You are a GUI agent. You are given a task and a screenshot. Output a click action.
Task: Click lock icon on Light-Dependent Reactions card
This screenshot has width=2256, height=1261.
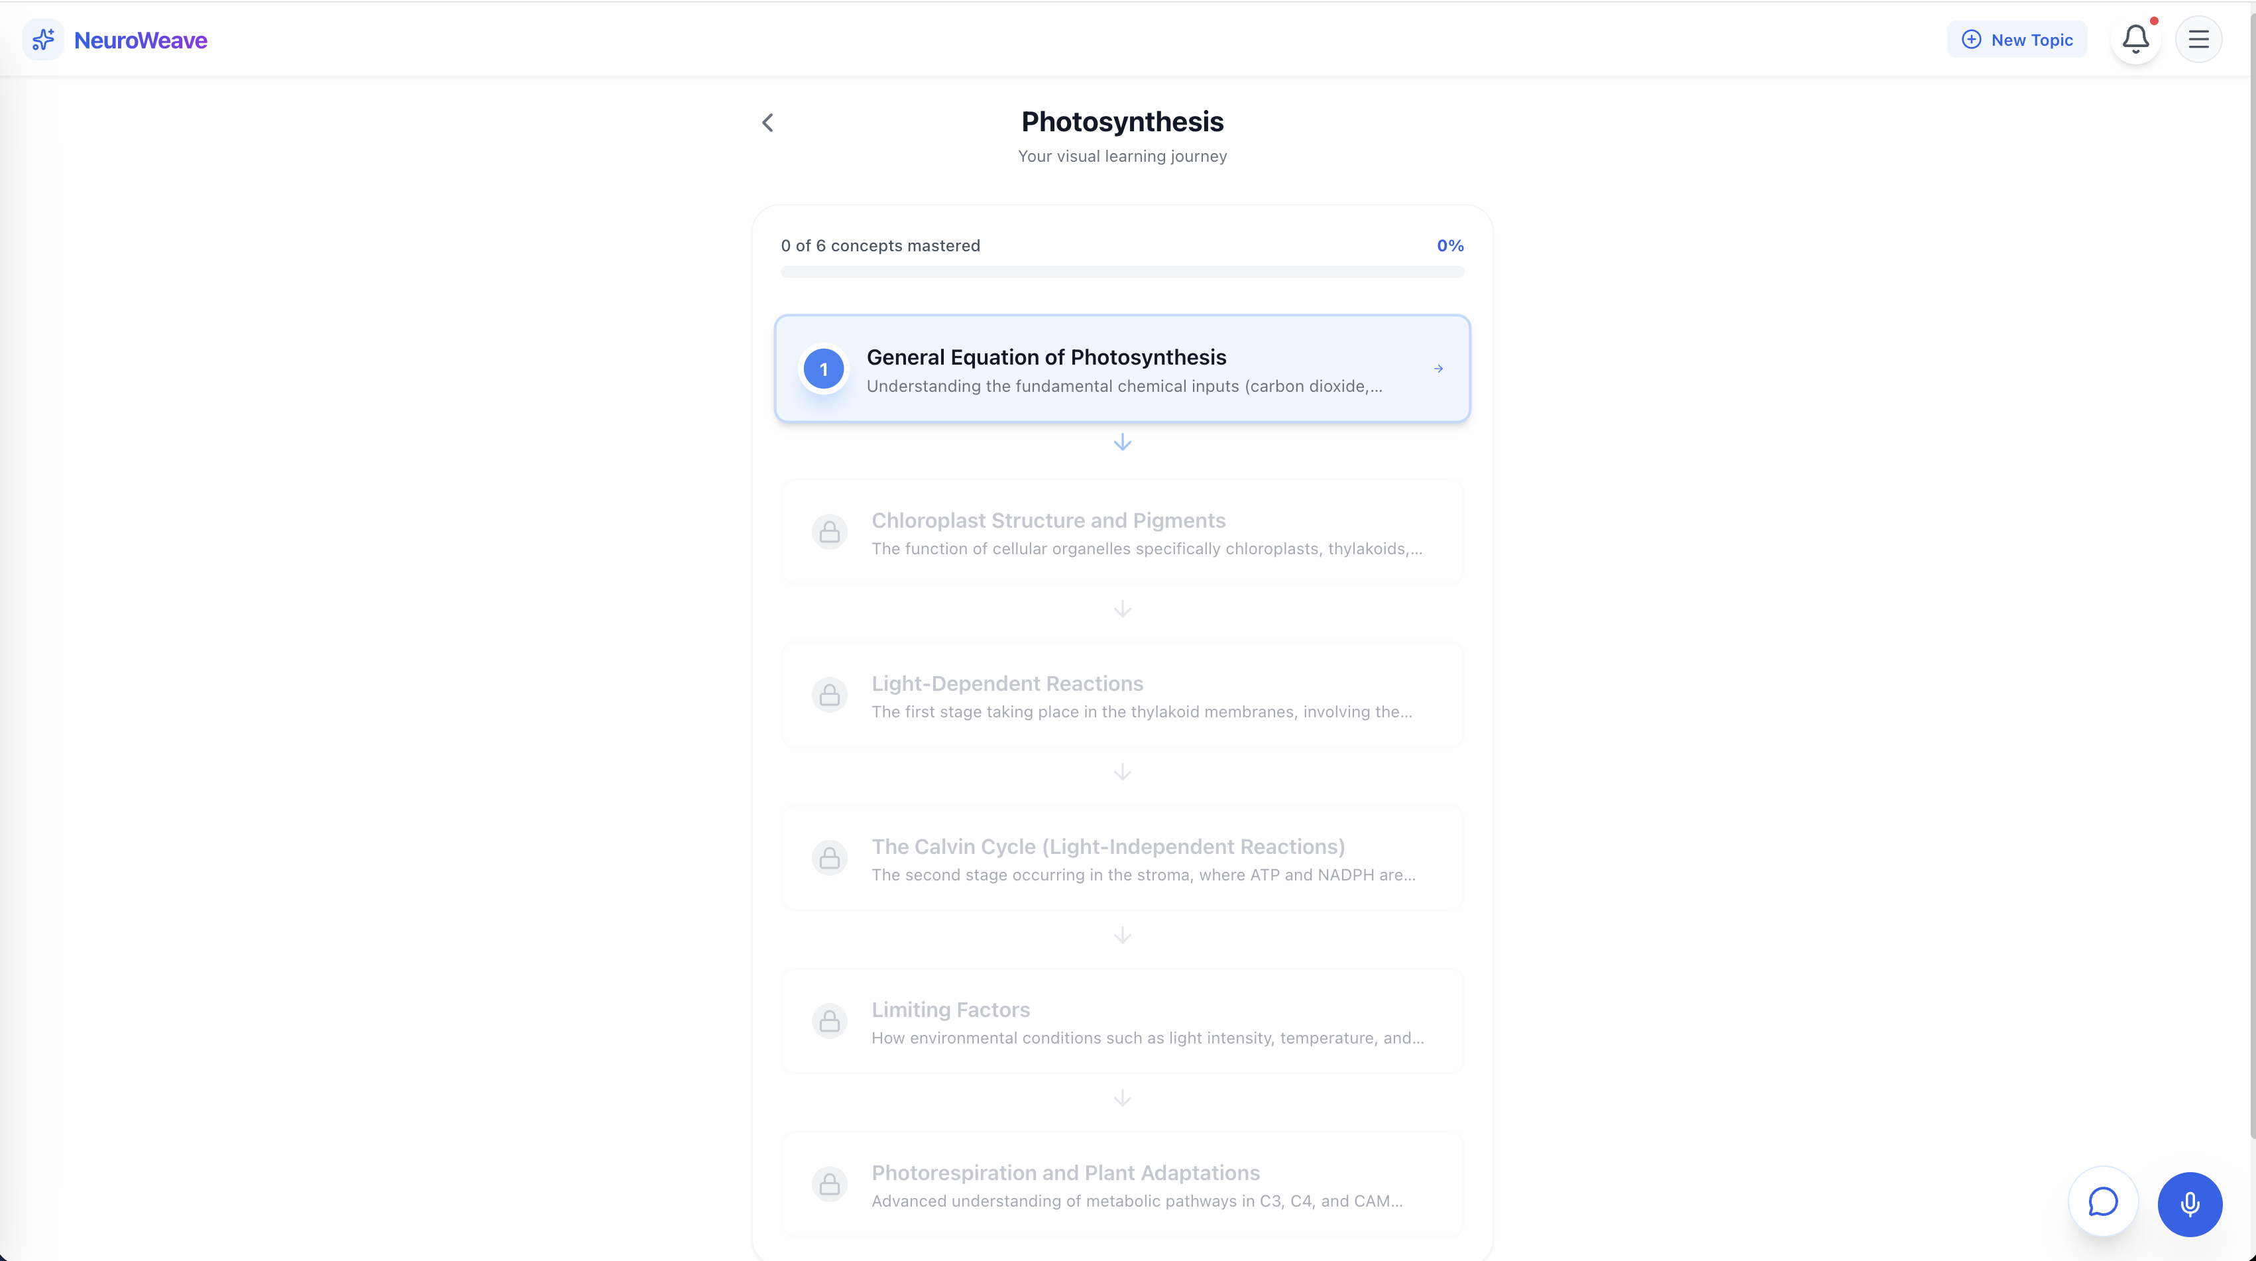tap(829, 695)
